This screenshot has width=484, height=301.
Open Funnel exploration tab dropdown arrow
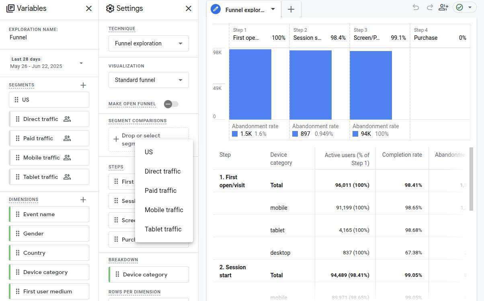point(273,9)
